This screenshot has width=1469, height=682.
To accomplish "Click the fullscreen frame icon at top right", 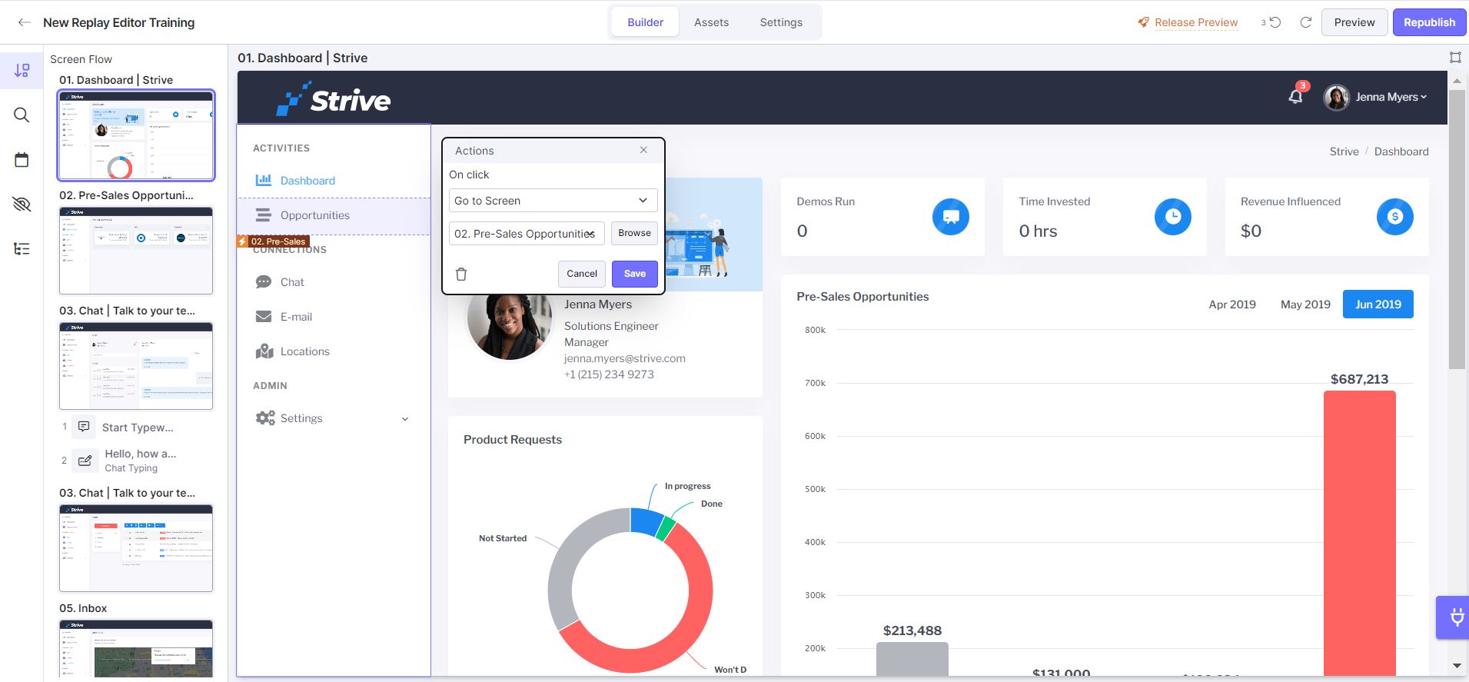I will tap(1455, 57).
